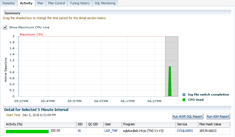The width and height of the screenshot is (235, 137).
Task: Click the Program column header
Action: (x=149, y=124)
